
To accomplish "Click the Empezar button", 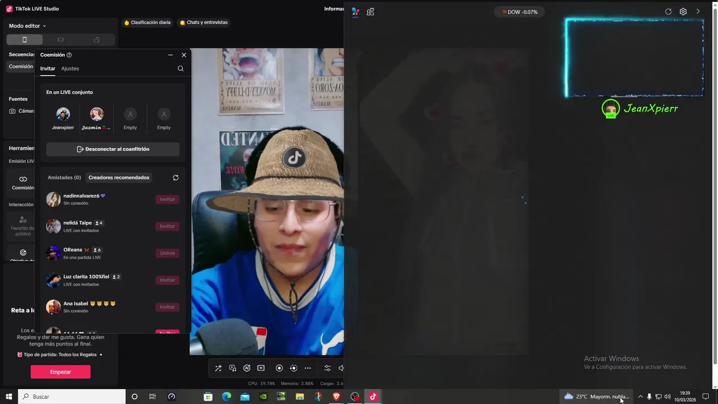I will tap(61, 372).
